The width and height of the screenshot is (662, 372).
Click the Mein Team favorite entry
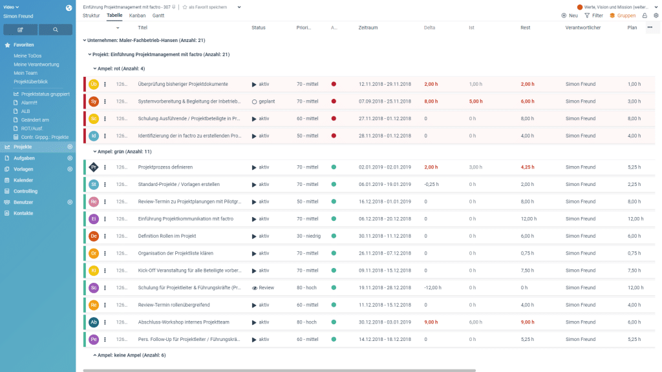[25, 73]
